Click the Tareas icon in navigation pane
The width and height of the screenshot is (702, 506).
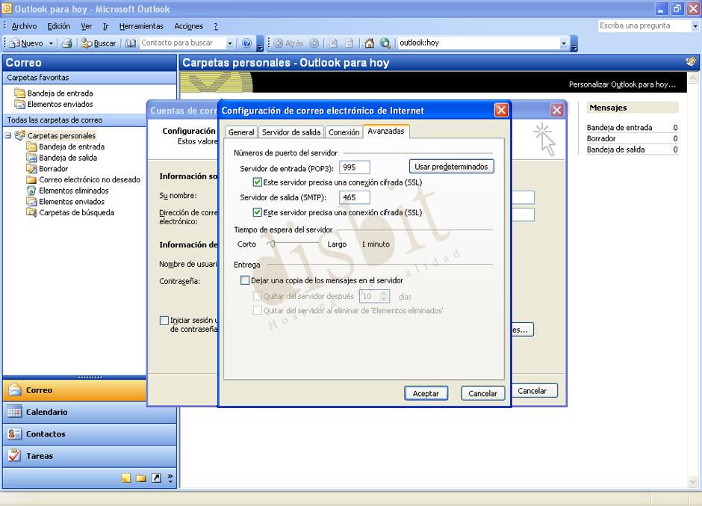click(16, 455)
